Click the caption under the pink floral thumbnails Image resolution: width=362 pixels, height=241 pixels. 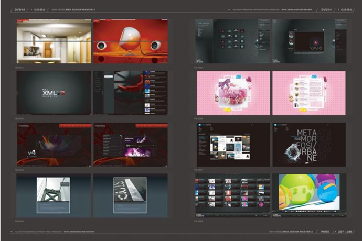pos(198,119)
